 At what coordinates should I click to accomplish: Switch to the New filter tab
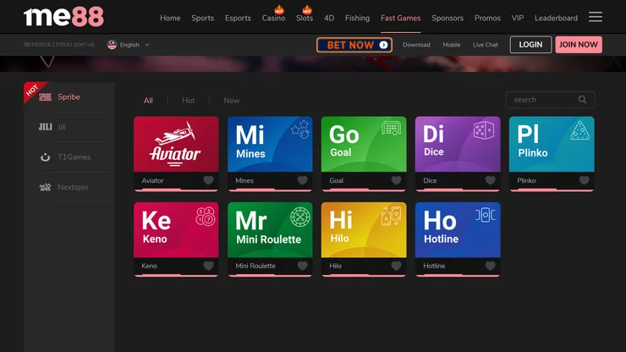tap(232, 101)
